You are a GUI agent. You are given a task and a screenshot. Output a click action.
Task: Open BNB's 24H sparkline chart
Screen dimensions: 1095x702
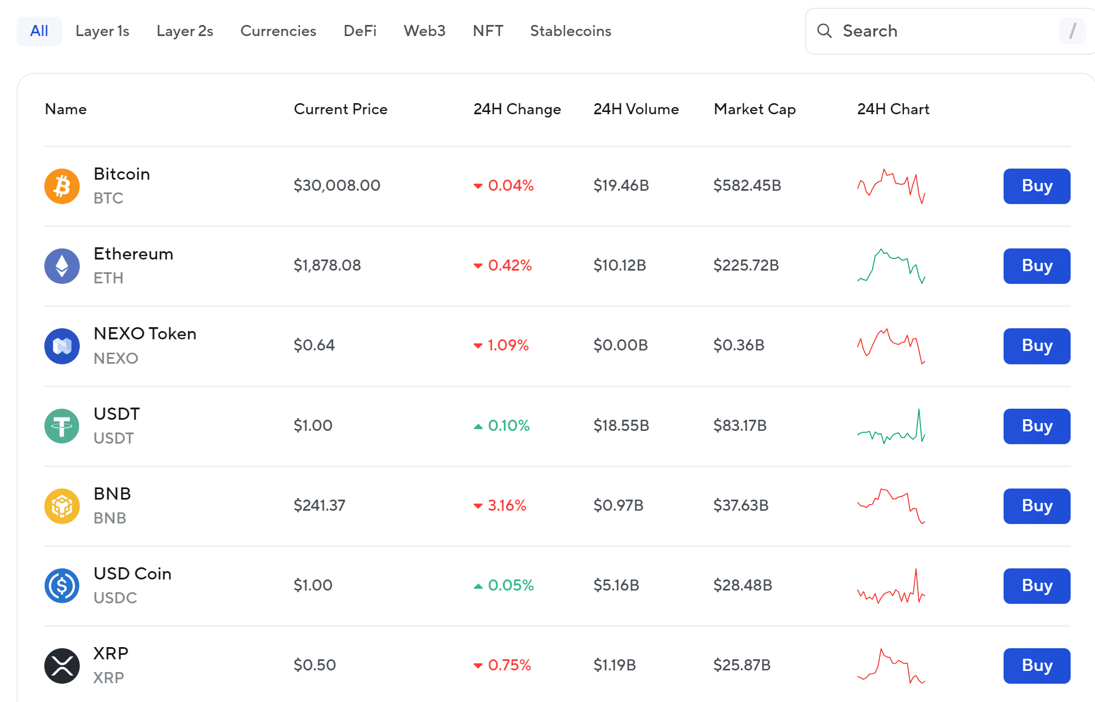(891, 506)
